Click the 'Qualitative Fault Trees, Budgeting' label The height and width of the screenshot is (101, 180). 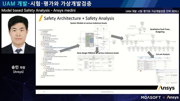(160, 31)
